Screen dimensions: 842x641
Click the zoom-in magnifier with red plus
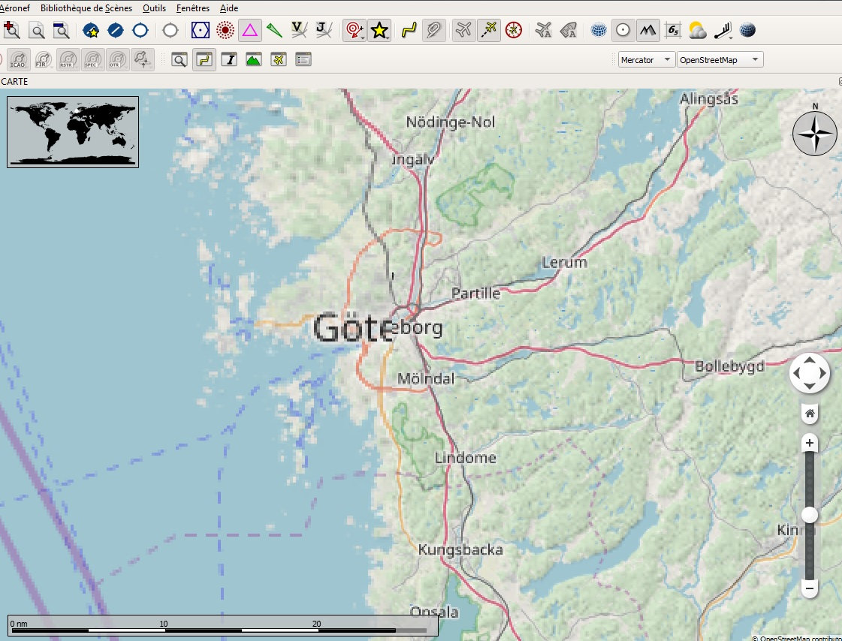[11, 30]
